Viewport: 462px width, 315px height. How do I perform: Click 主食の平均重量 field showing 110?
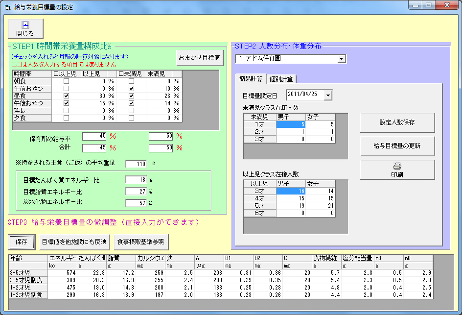pyautogui.click(x=136, y=164)
